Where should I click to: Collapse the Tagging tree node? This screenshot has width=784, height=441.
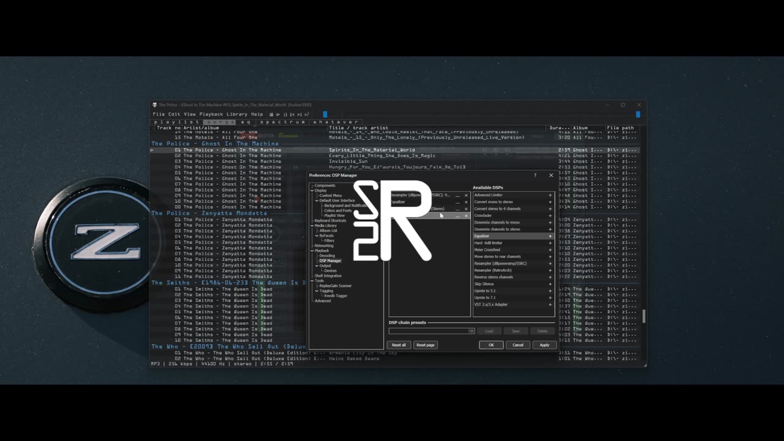click(x=317, y=291)
